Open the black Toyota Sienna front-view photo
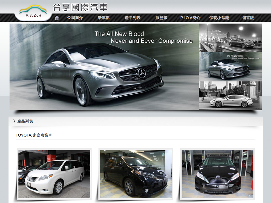 click(x=217, y=174)
